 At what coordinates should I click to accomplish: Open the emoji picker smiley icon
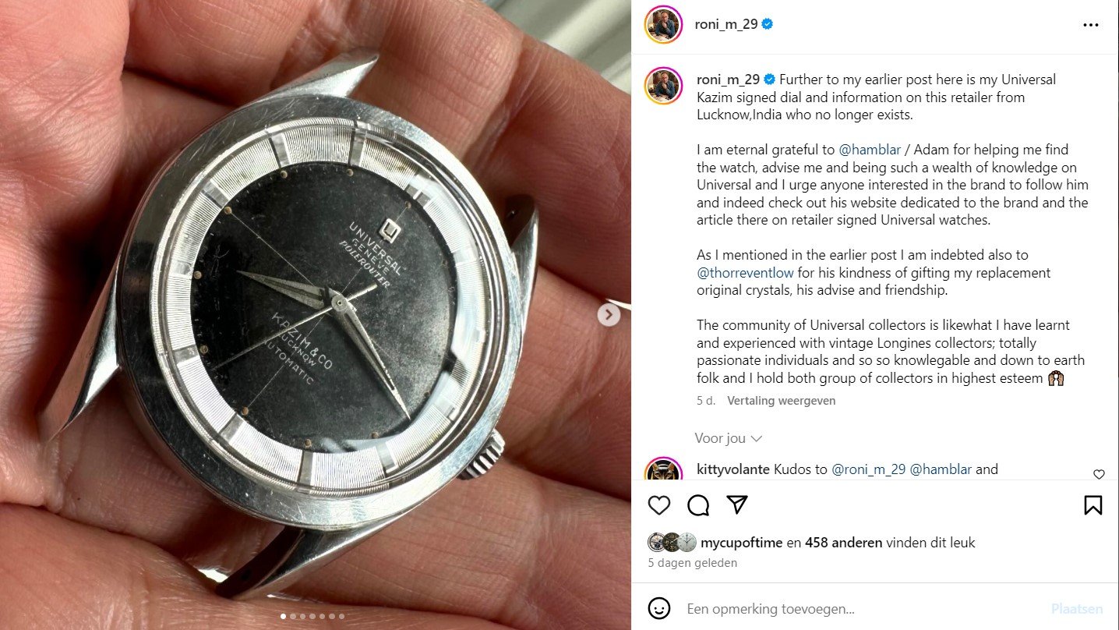tap(659, 608)
